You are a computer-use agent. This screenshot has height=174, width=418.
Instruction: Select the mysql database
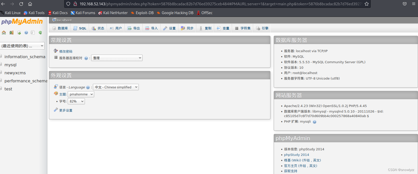[10, 65]
